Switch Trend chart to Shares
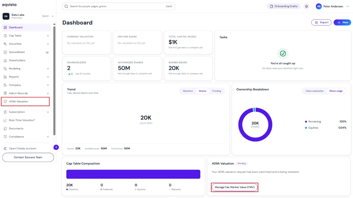Image resolution: width=353 pixels, height=198 pixels. (x=202, y=91)
